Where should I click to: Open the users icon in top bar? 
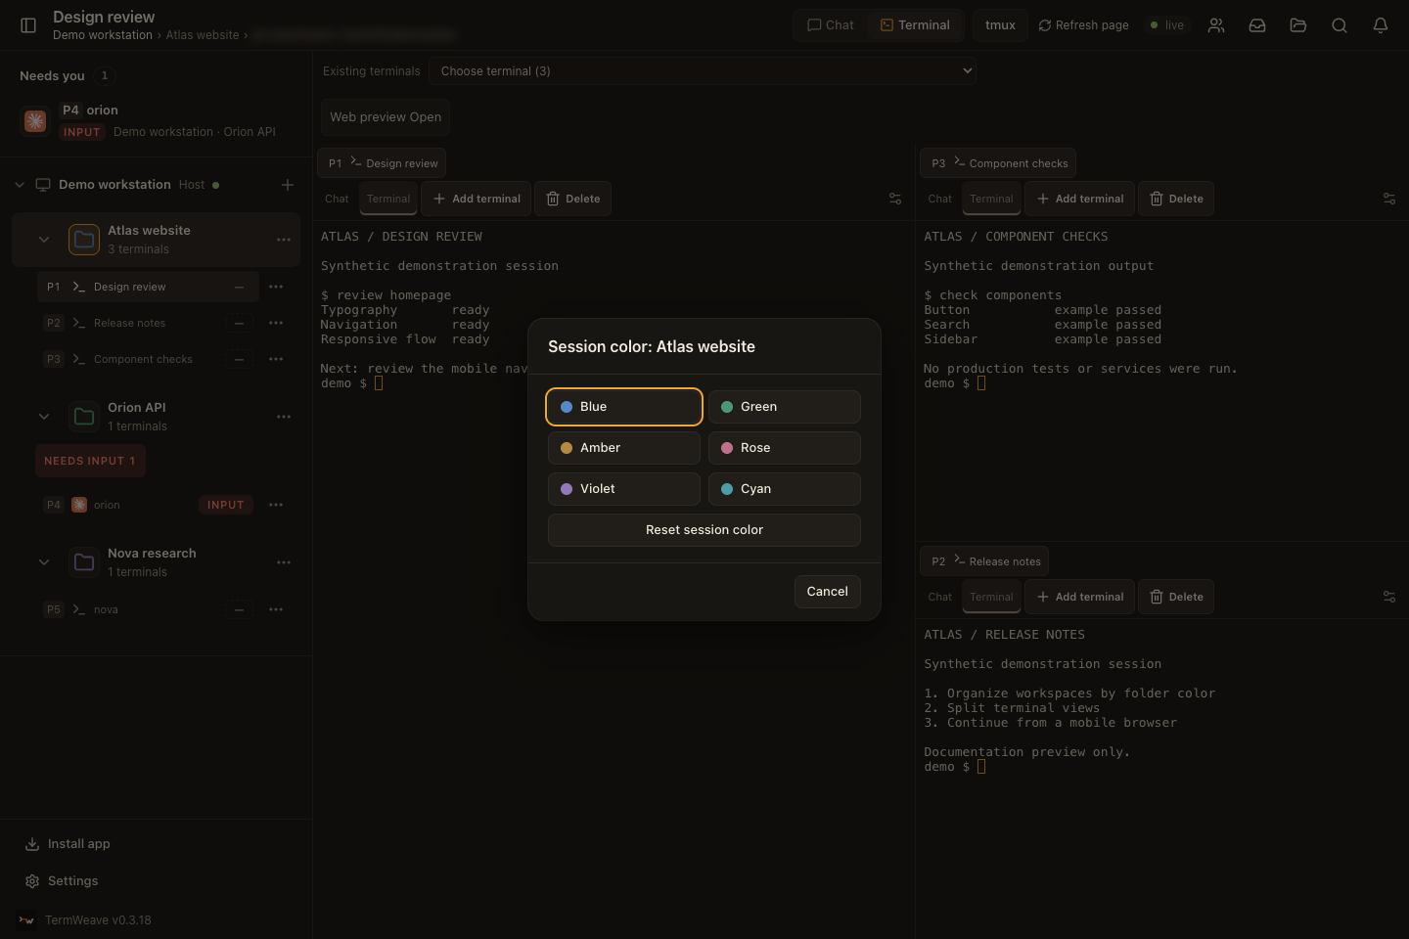1216,25
